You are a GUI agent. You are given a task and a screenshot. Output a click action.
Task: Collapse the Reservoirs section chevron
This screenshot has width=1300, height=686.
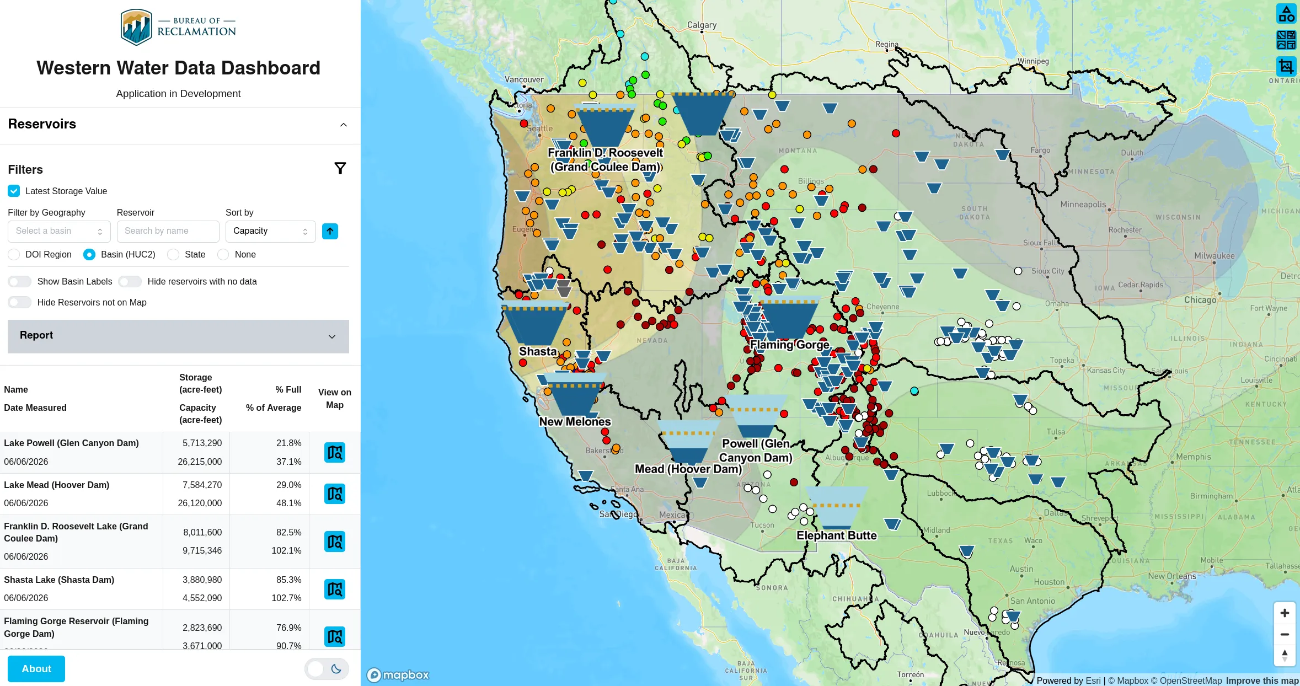(x=344, y=125)
